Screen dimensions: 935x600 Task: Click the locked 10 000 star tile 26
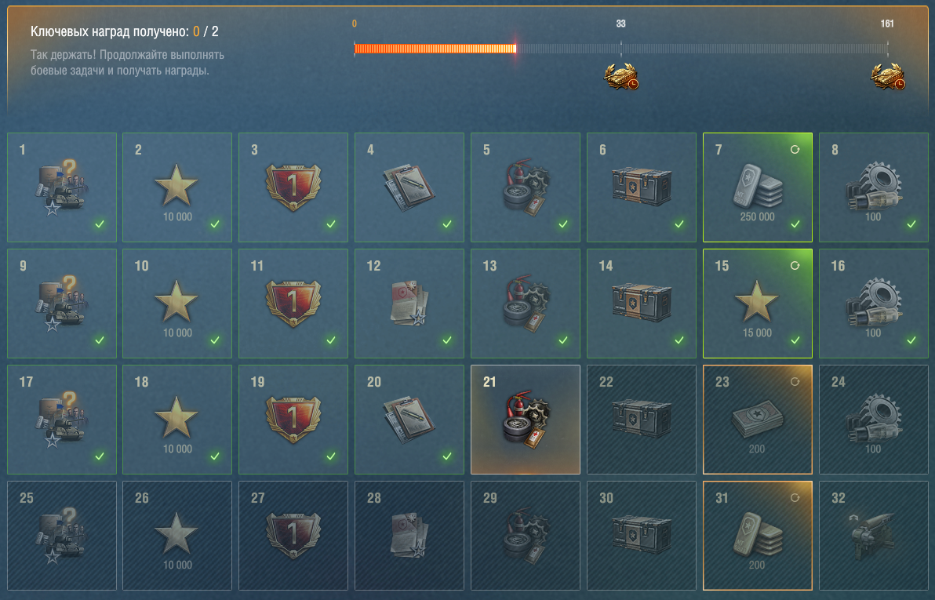point(177,536)
